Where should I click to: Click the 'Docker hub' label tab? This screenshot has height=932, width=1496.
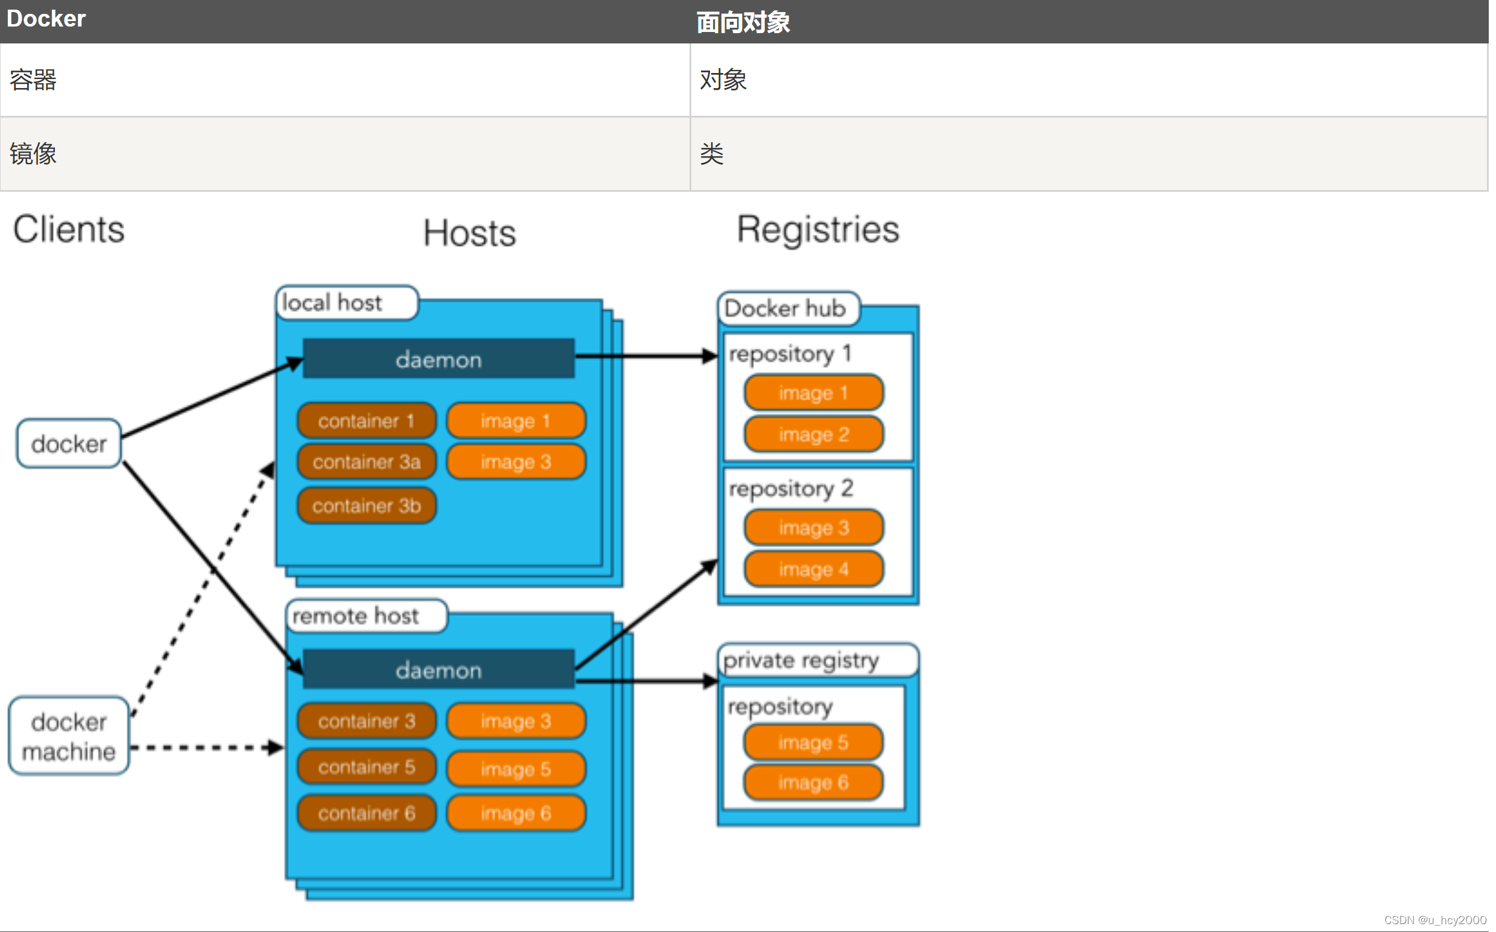tap(790, 309)
